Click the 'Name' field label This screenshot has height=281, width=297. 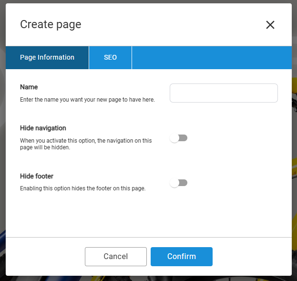[x=29, y=87]
